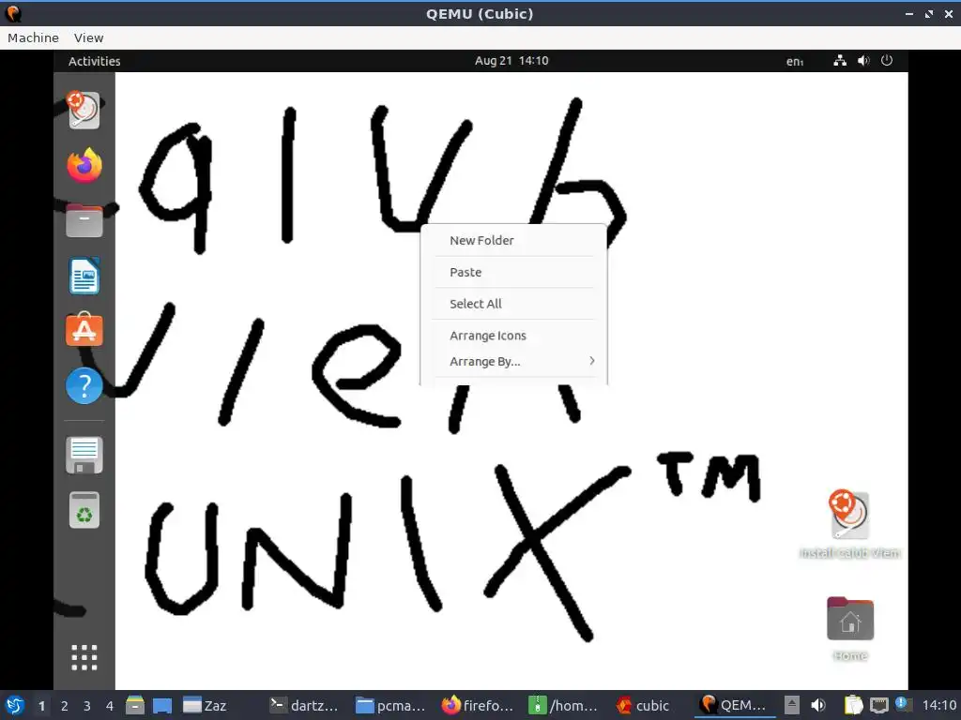Open the Help icon in the dock

84,385
